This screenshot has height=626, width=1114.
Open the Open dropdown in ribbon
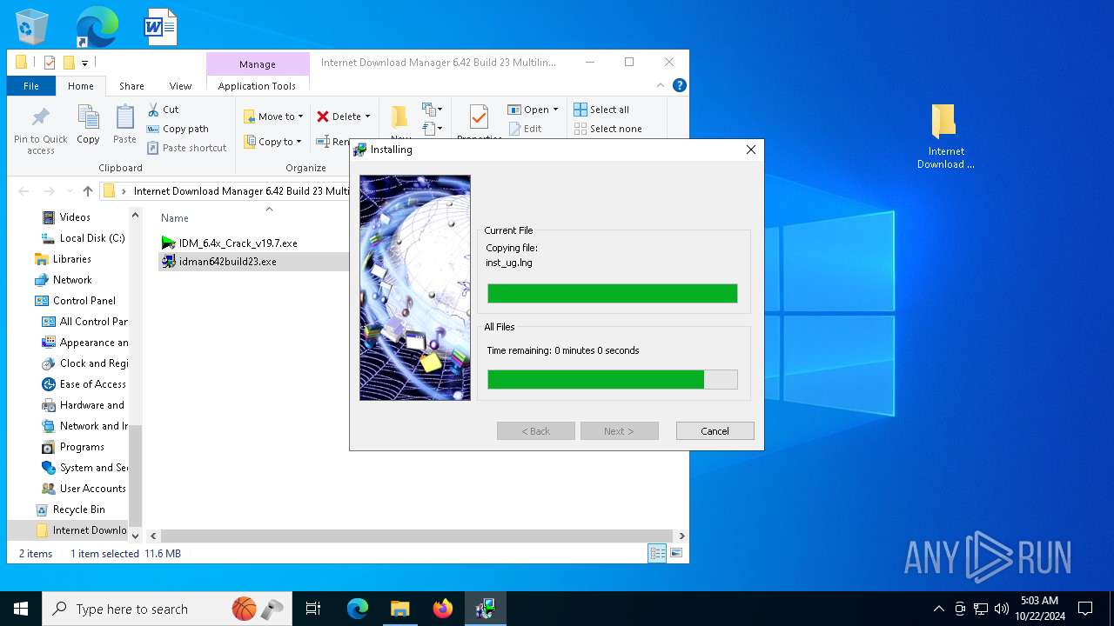click(x=533, y=110)
